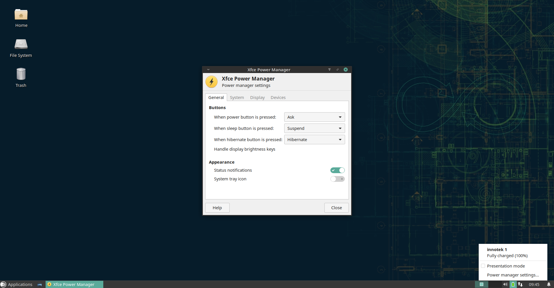The image size is (554, 288).
Task: Open the notifications bell icon
Action: point(549,284)
